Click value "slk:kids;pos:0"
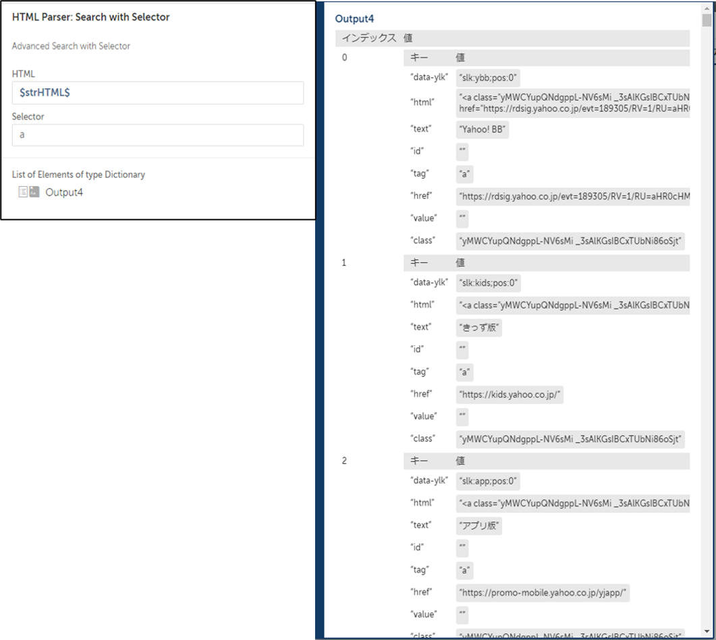This screenshot has height=640, width=716. click(x=488, y=283)
